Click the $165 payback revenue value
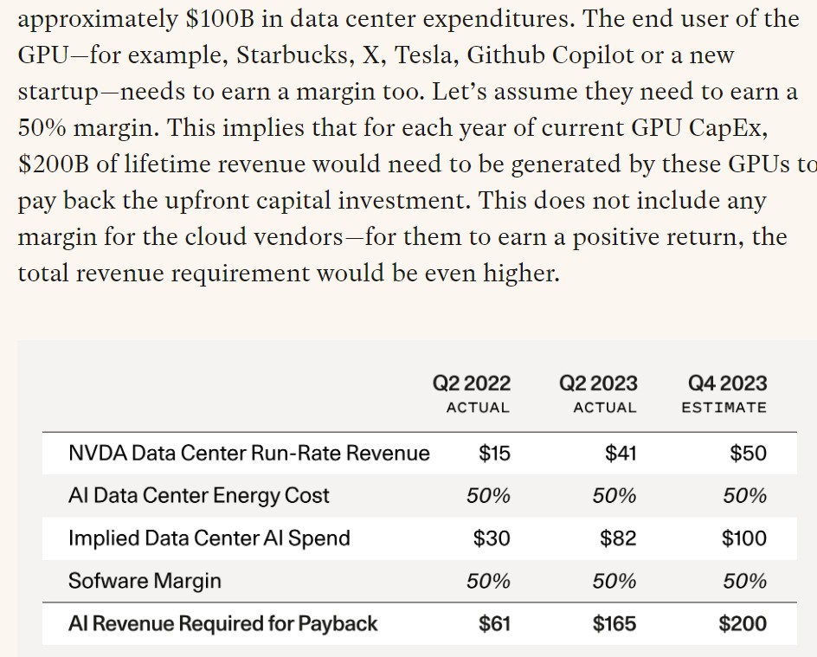The image size is (817, 657). point(614,623)
